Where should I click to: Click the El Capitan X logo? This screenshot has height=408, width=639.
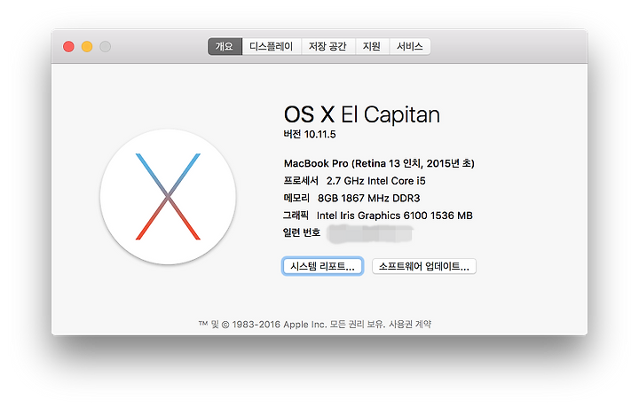(x=168, y=197)
